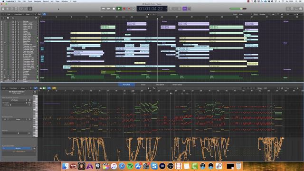Toggle the Toolbar button in the control bar
This screenshot has width=304, height=171.
pos(16,9)
